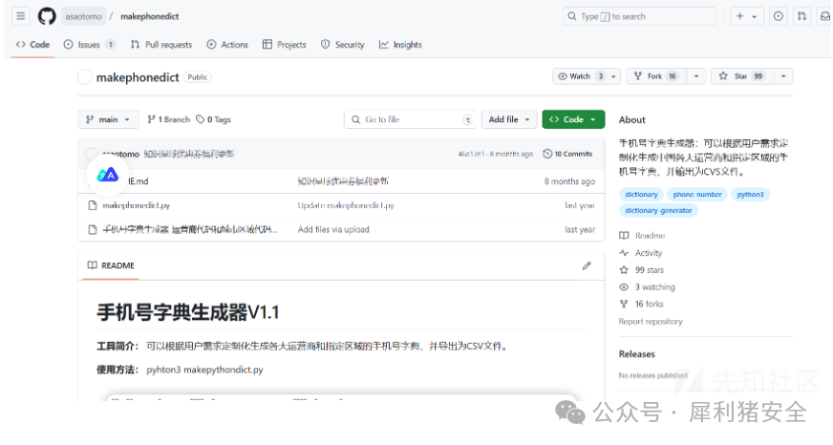Click the python3 topic tag

click(750, 195)
